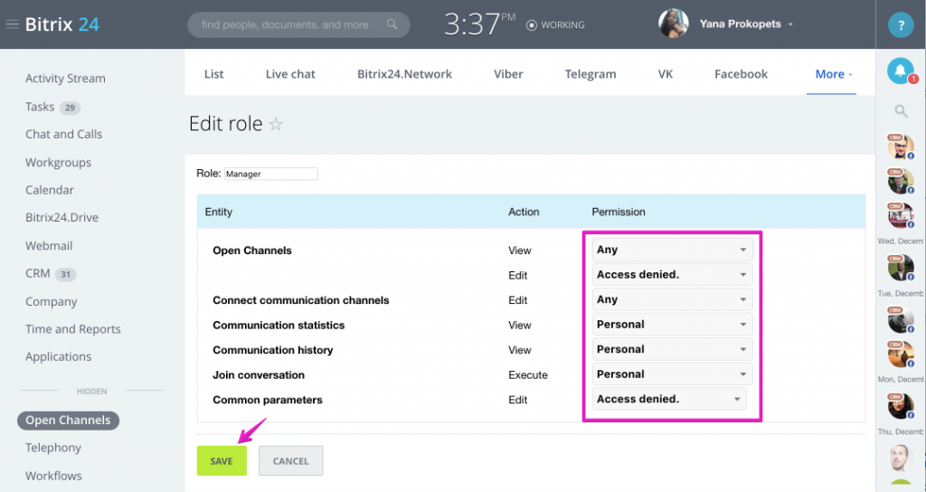Open Telephony in the left menu

pyautogui.click(x=53, y=448)
